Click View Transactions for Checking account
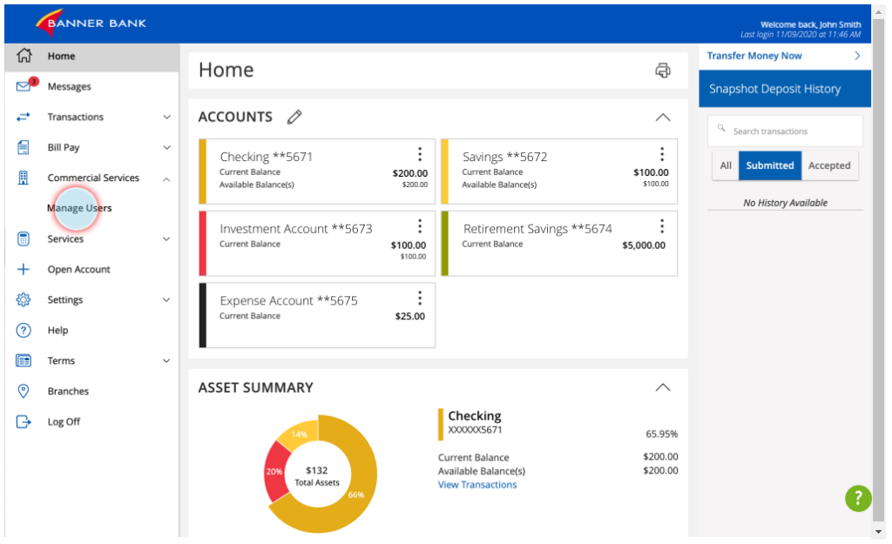Image resolution: width=892 pixels, height=544 pixels. tap(477, 485)
